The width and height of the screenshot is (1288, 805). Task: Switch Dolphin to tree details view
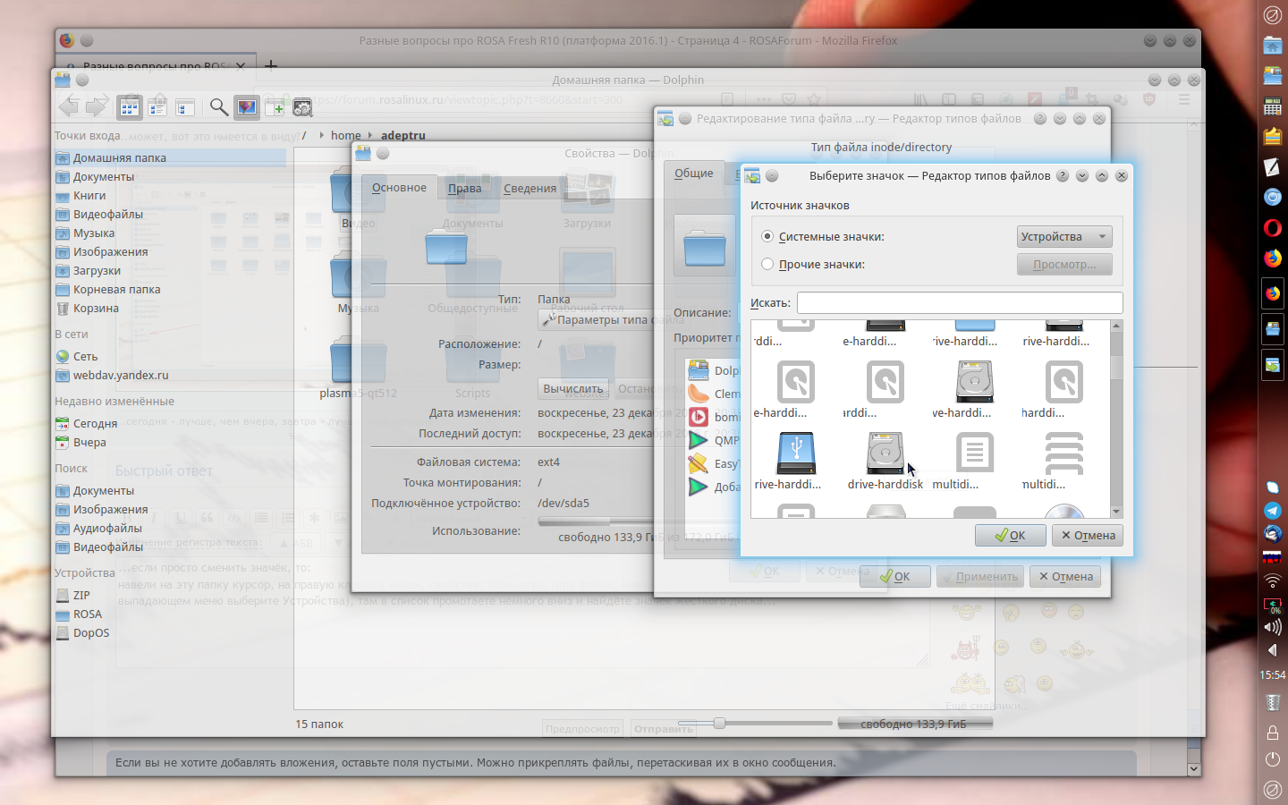(x=185, y=107)
